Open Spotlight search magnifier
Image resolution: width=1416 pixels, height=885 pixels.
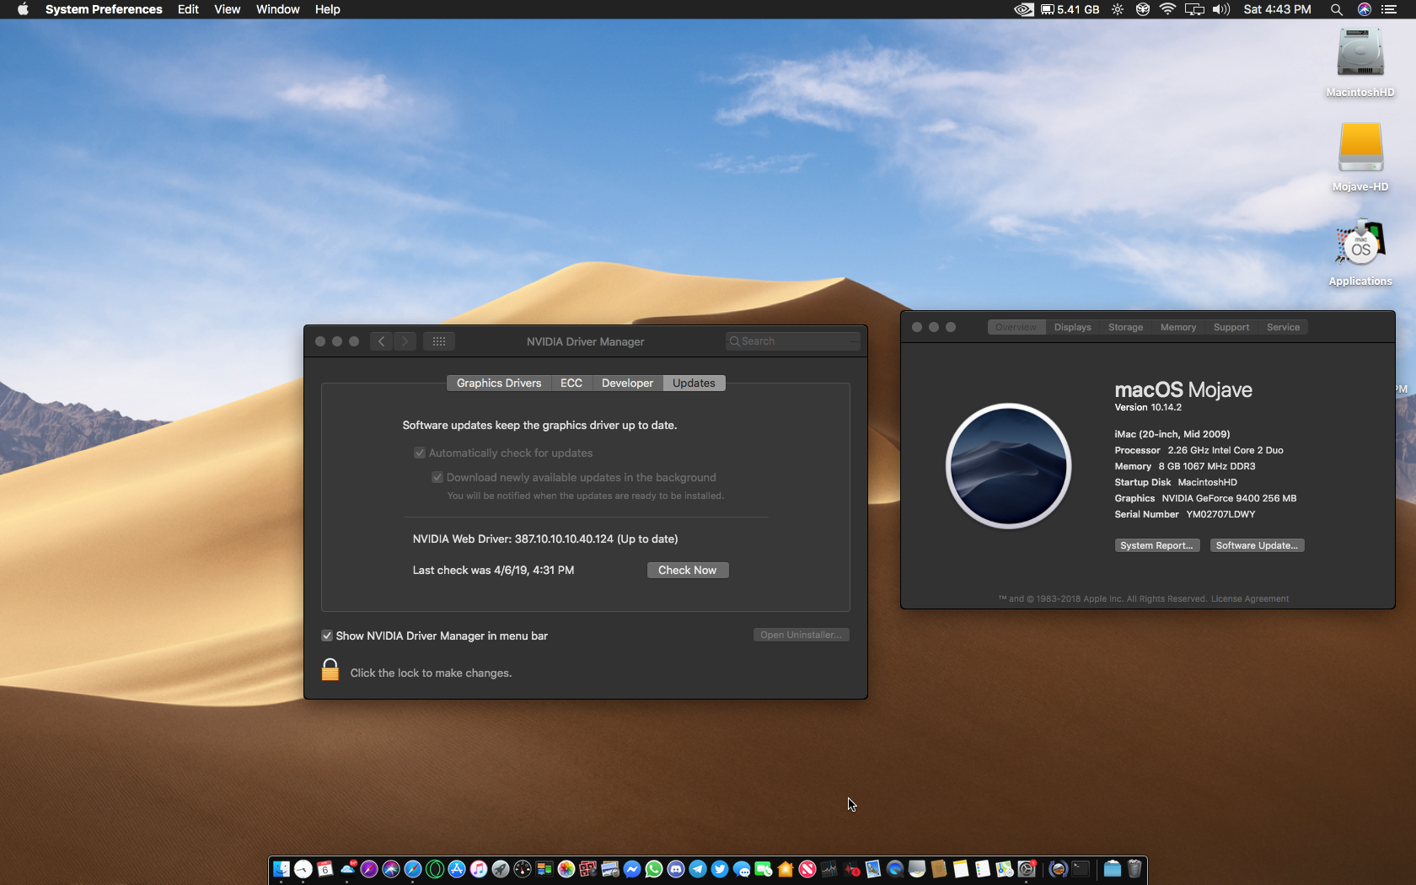coord(1336,9)
